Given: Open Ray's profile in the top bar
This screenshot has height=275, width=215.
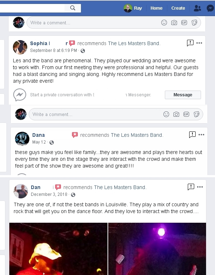Looking at the screenshot, I should coord(133,8).
